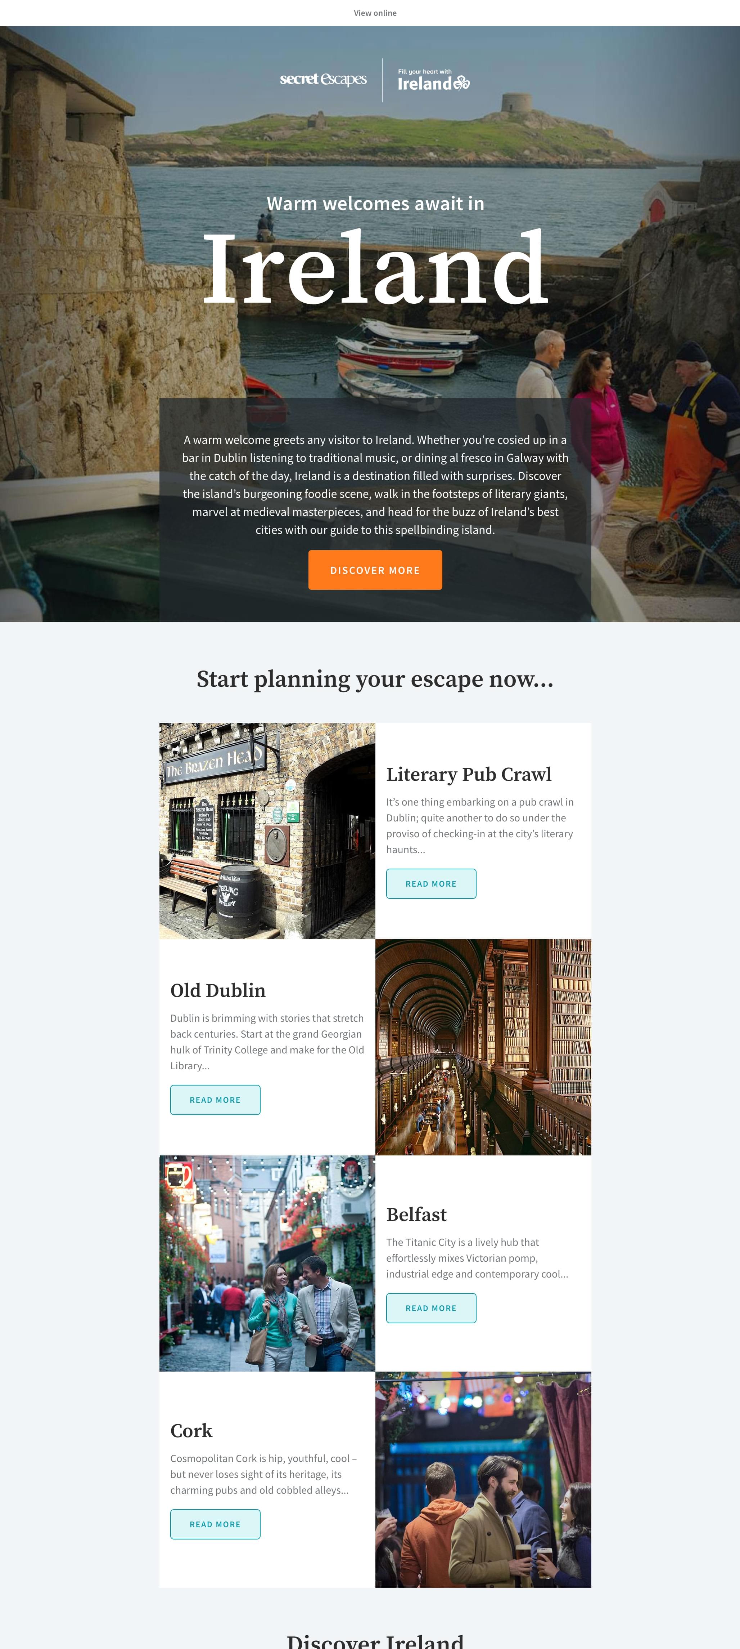
Task: Click the orange Discover More button
Action: point(375,570)
